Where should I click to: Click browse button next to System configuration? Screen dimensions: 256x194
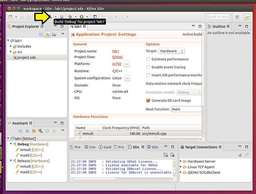127,78
